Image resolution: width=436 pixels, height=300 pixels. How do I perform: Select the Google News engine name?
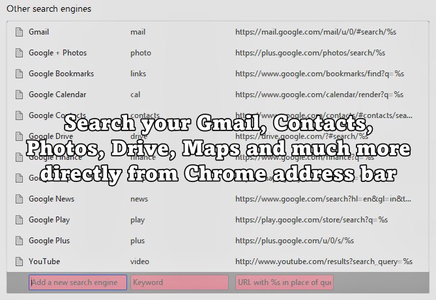[x=51, y=199]
